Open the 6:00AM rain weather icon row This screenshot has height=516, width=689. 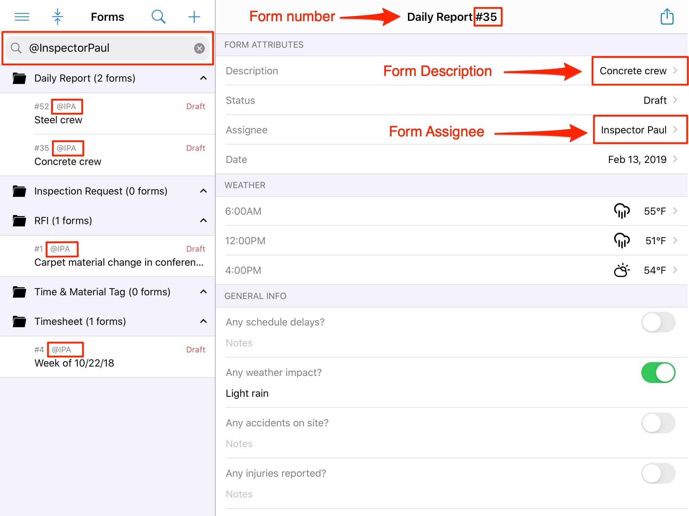(x=622, y=211)
